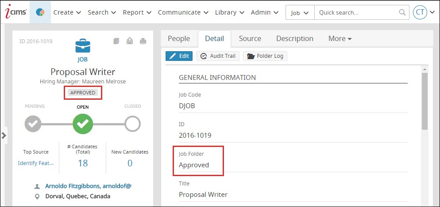Image resolution: width=440 pixels, height=207 pixels.
Task: Click in the Quick search field
Action: [357, 13]
